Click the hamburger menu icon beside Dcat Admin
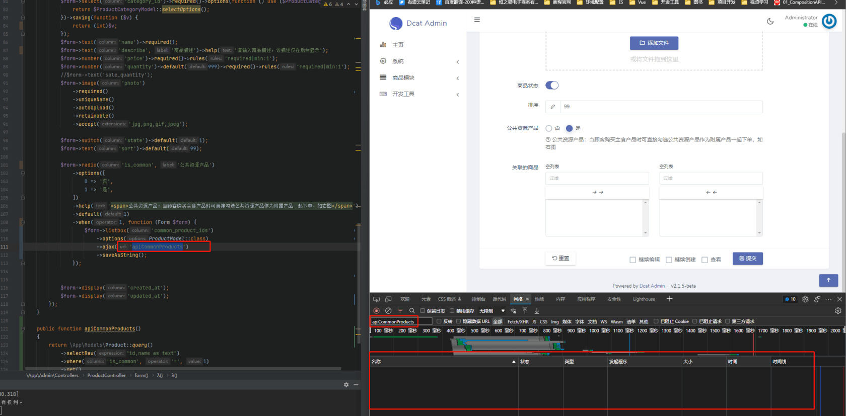Image resolution: width=846 pixels, height=416 pixels. point(477,20)
